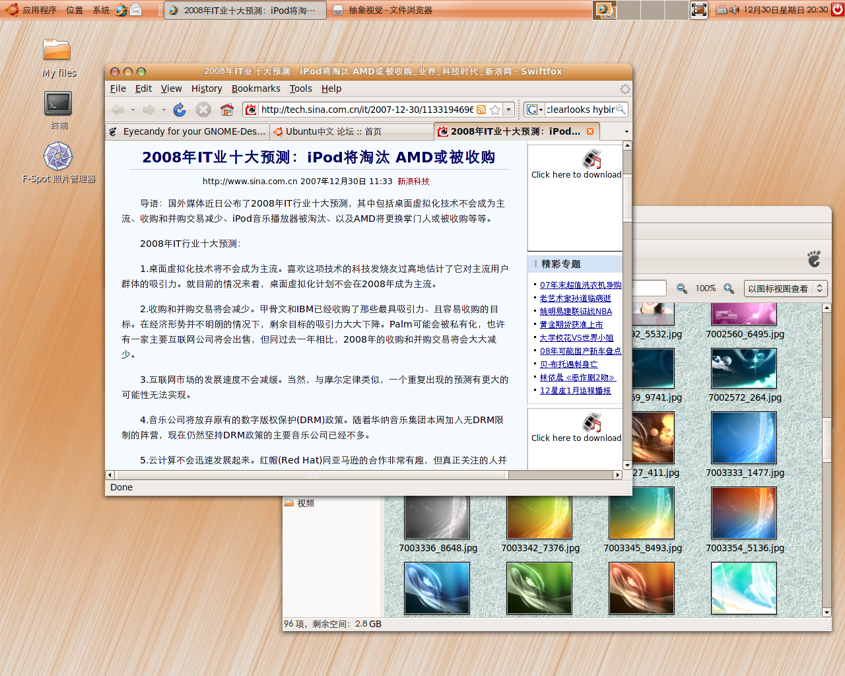Open the History menu
Image resolution: width=845 pixels, height=676 pixels.
click(x=207, y=88)
